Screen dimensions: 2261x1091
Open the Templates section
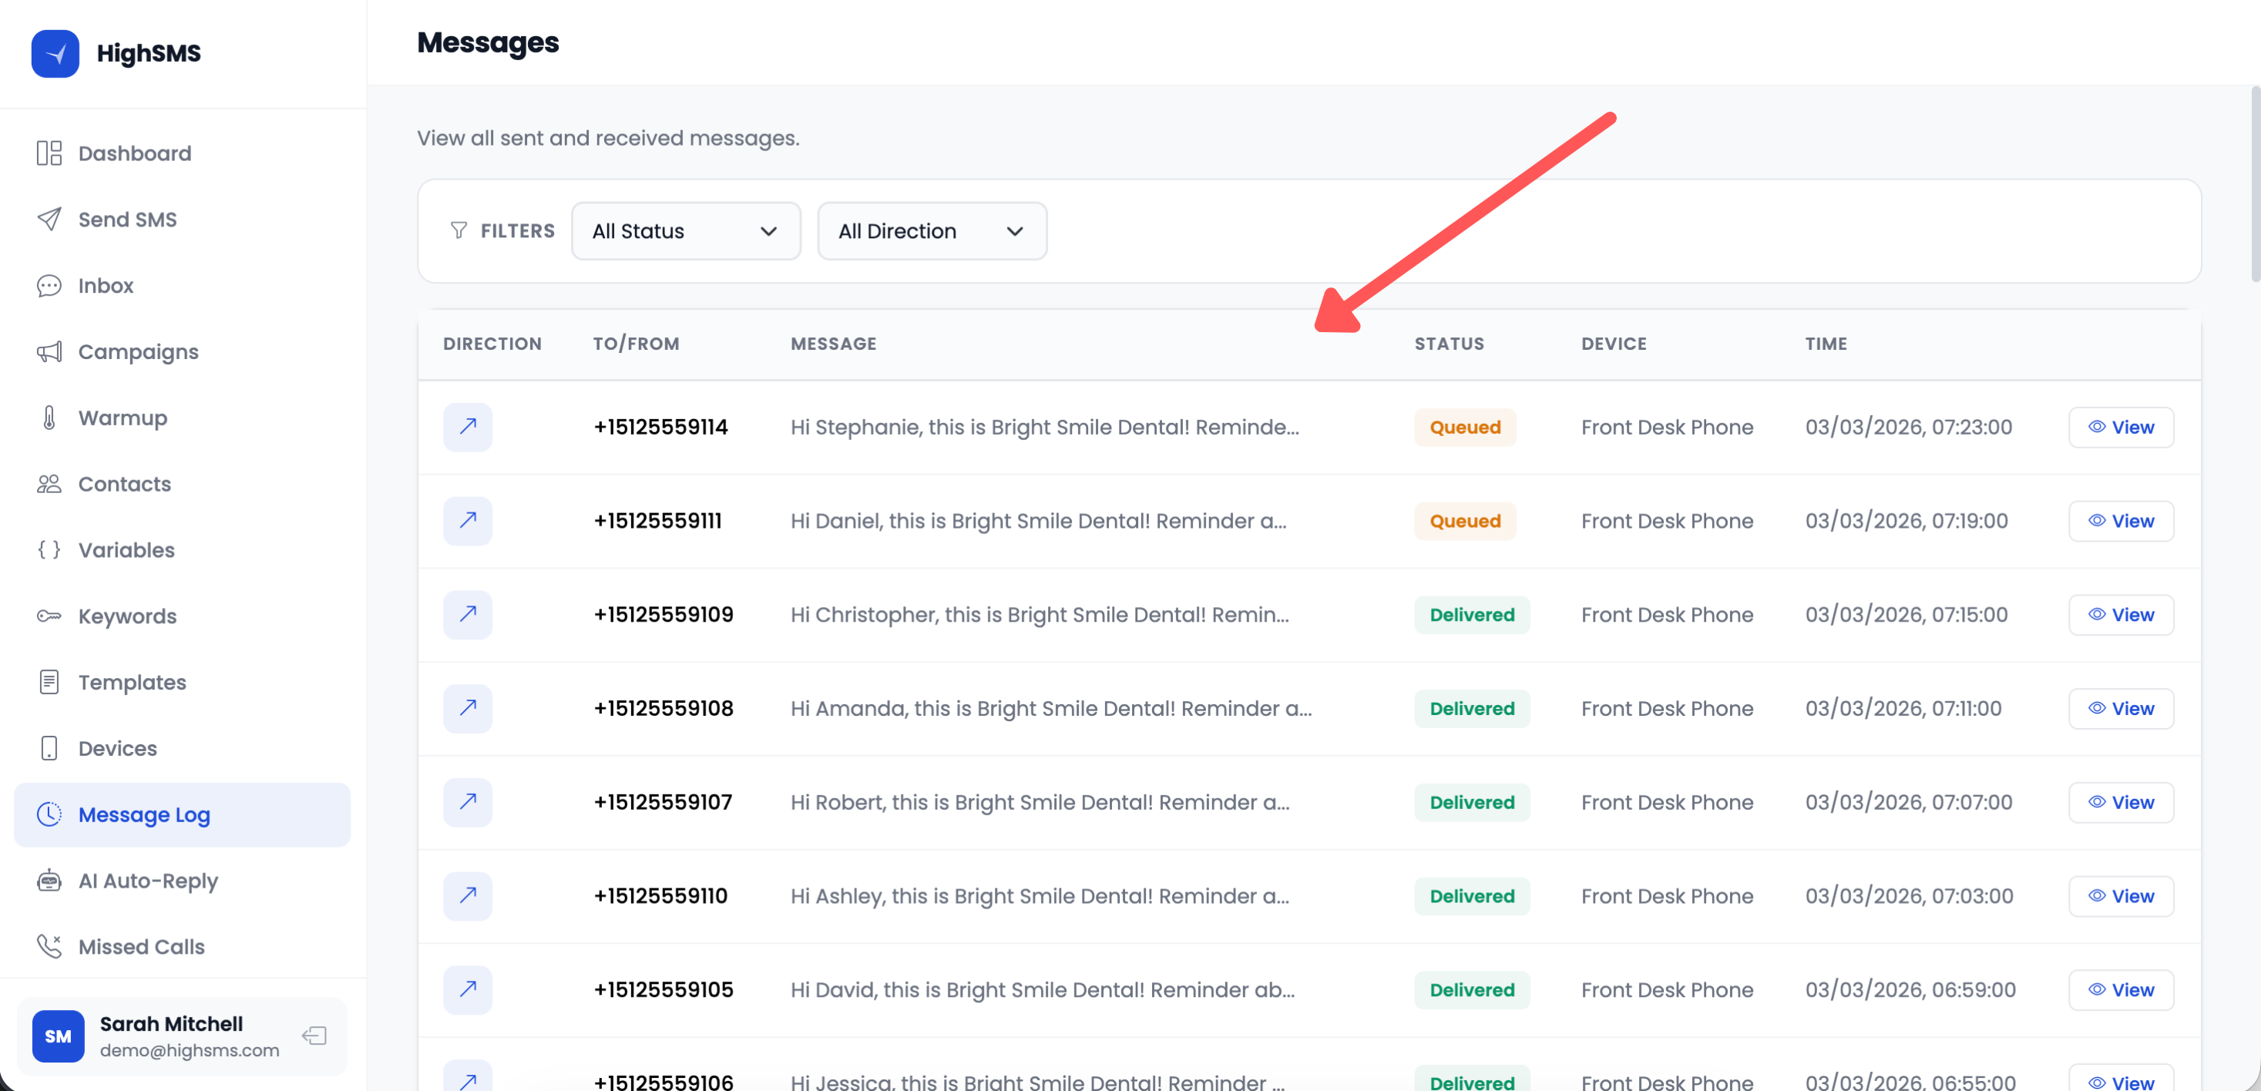(x=131, y=682)
